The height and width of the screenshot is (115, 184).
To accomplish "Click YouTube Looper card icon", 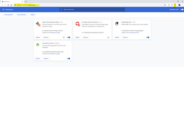I will coord(78,24).
